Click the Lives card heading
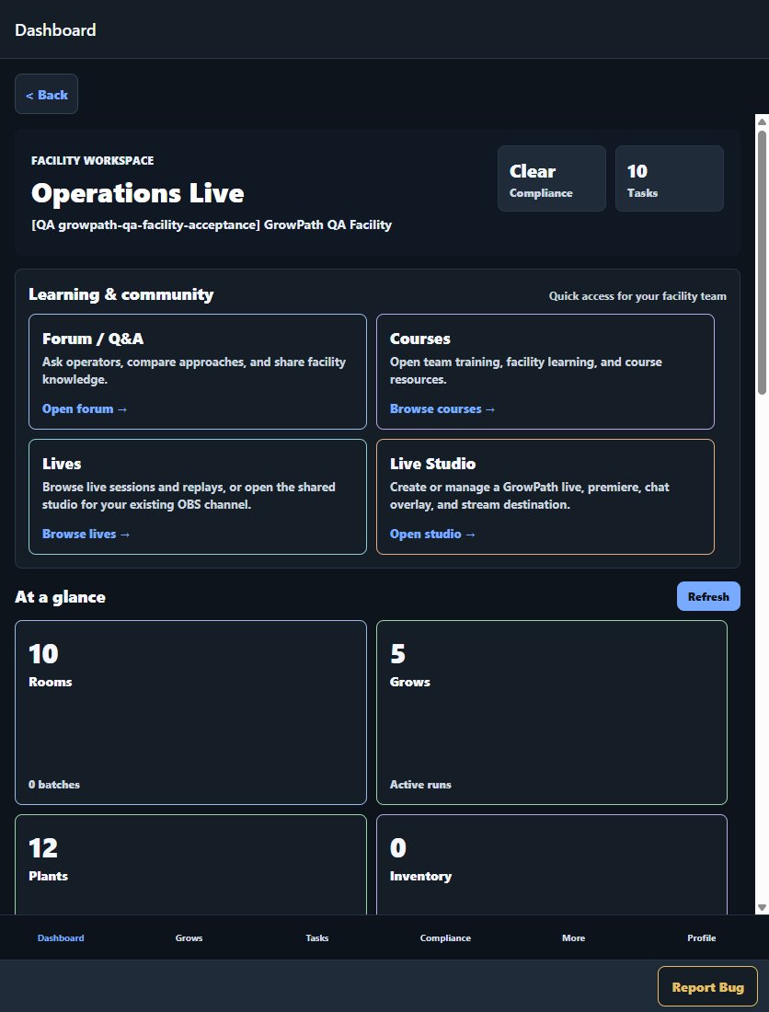This screenshot has width=769, height=1012. (x=62, y=464)
